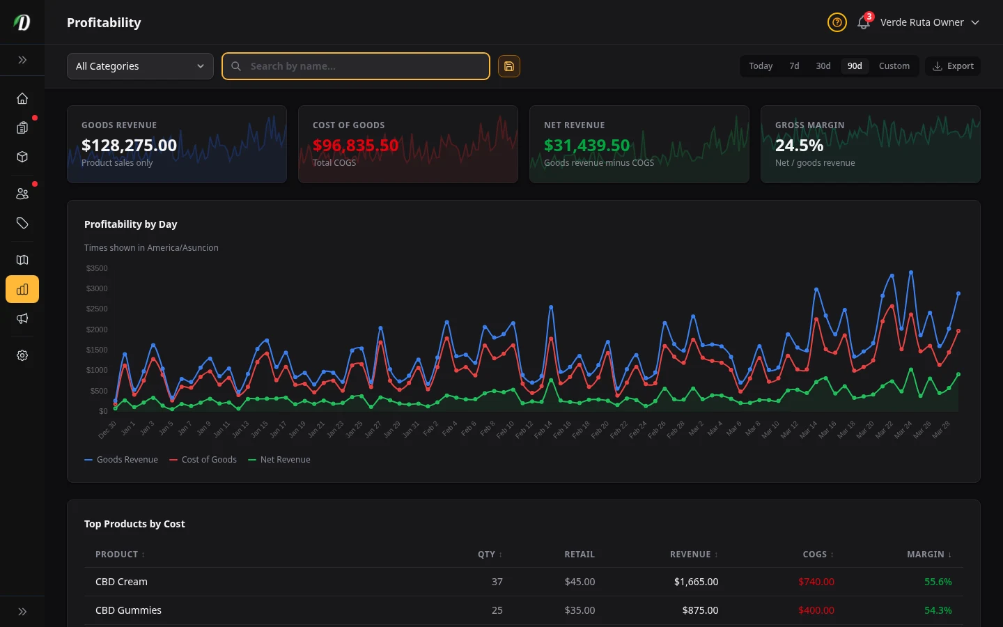Click the save search icon beside search bar
Image resolution: width=1003 pixels, height=627 pixels.
509,66
